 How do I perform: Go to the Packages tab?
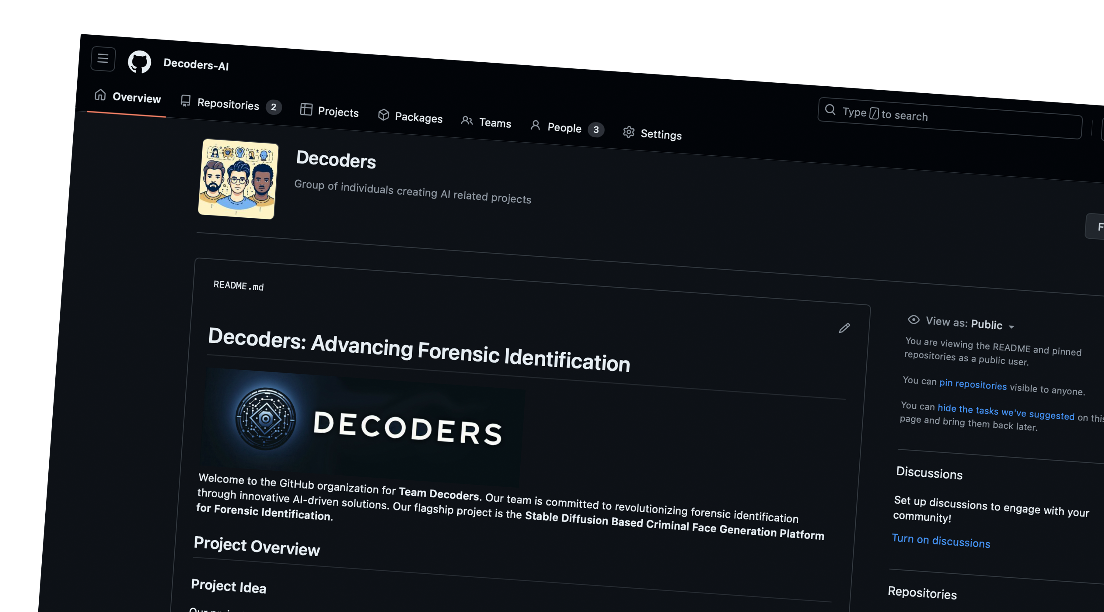tap(410, 116)
